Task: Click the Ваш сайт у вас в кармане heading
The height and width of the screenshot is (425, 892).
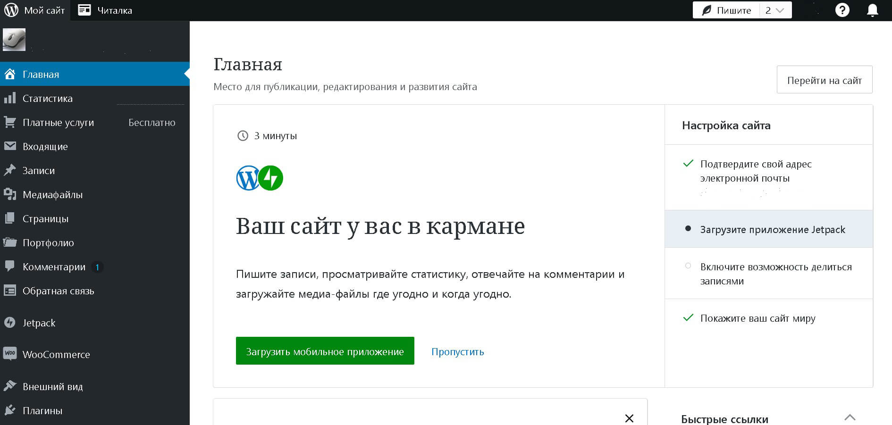Action: 380,226
